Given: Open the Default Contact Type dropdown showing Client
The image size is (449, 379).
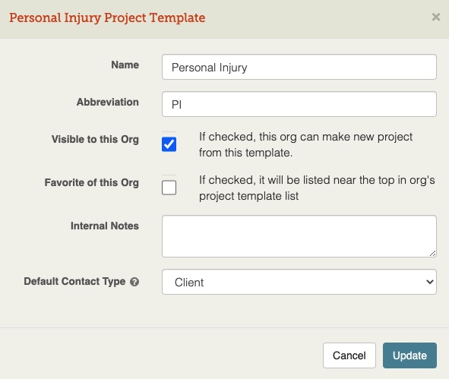Looking at the screenshot, I should point(299,282).
